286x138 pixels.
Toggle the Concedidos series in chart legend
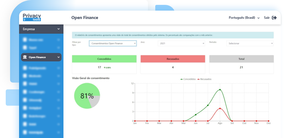pyautogui.click(x=188, y=79)
